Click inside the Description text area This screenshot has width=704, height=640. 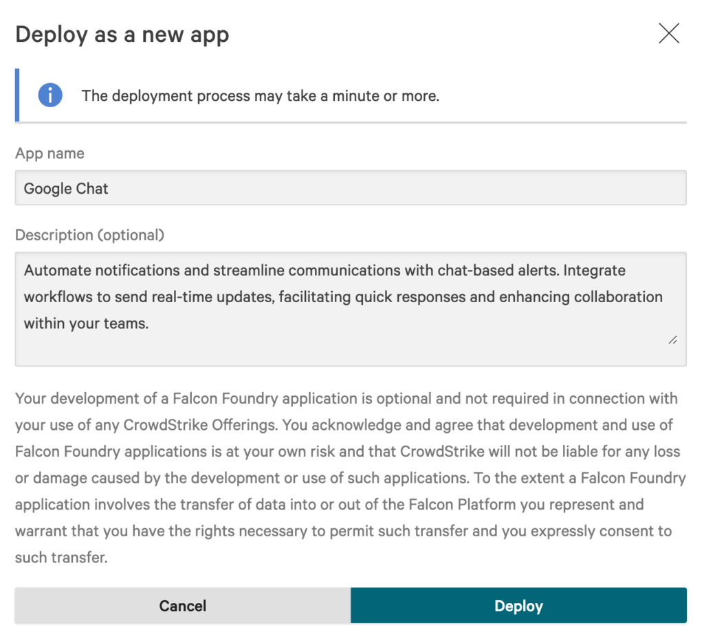351,309
